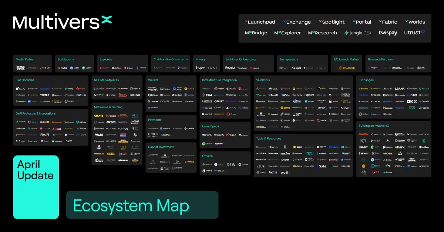Click the Brand Minds logo under Media Partner

20,68
